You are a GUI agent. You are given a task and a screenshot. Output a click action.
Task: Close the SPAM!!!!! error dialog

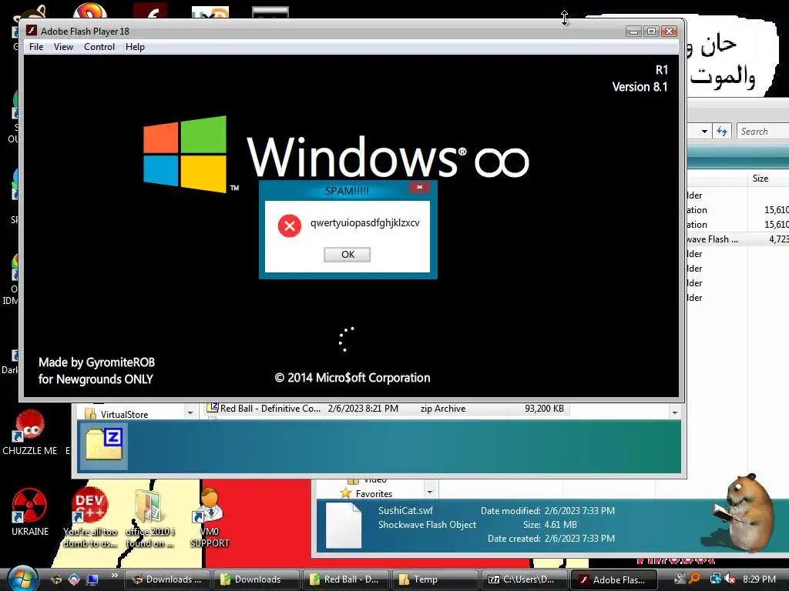(x=419, y=187)
